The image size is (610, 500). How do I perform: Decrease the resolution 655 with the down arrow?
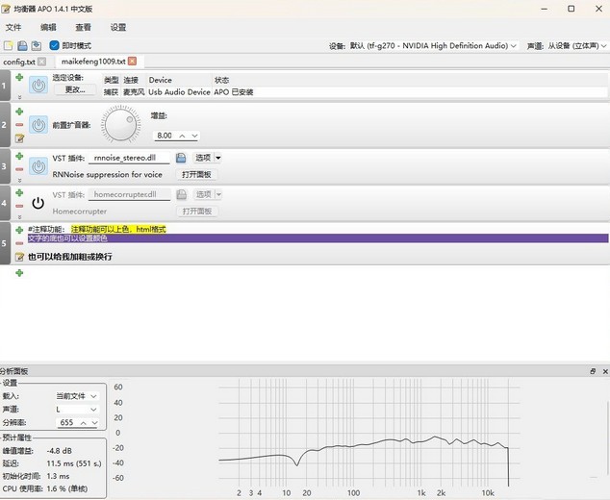tap(94, 423)
